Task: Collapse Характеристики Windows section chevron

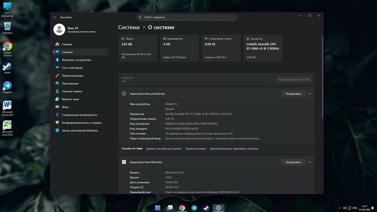Action: [310, 162]
